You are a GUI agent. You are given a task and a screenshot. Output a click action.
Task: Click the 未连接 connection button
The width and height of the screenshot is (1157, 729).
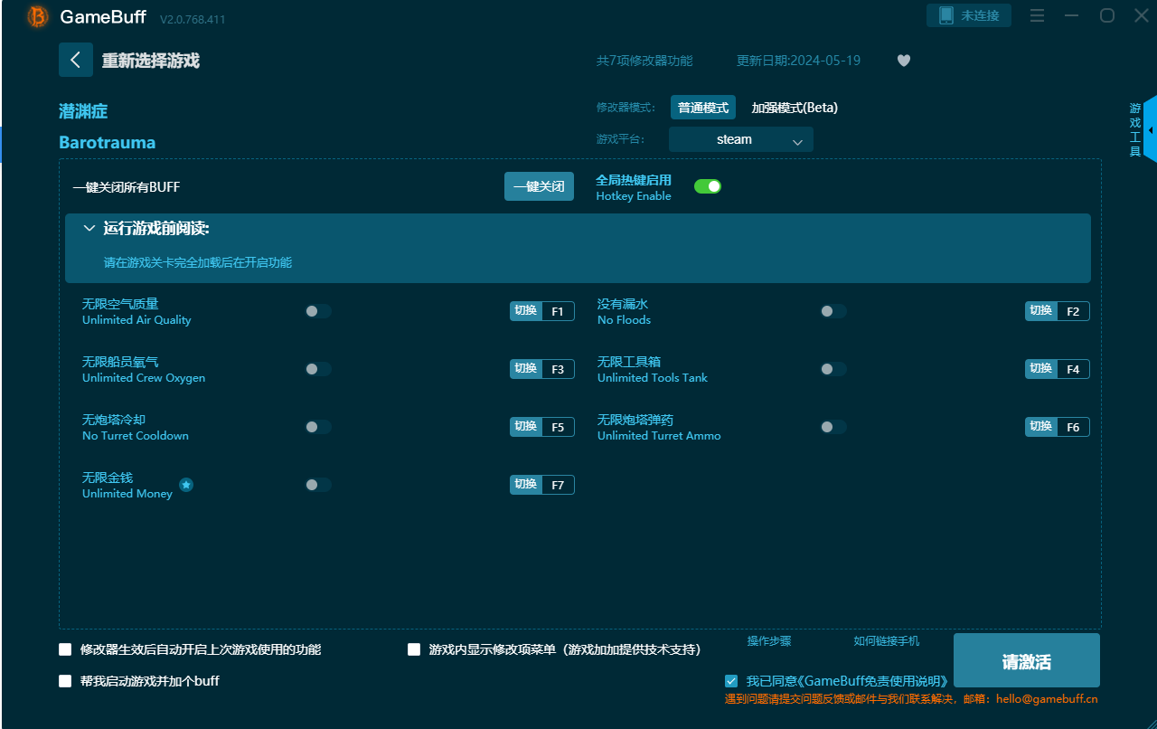[x=969, y=15]
